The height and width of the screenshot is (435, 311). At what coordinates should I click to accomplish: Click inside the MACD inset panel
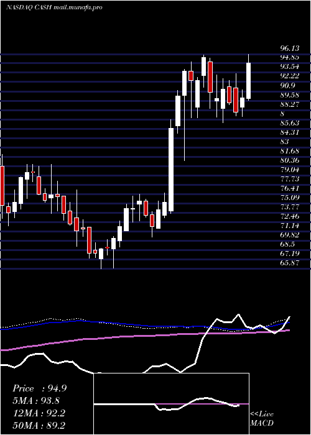(x=171, y=404)
